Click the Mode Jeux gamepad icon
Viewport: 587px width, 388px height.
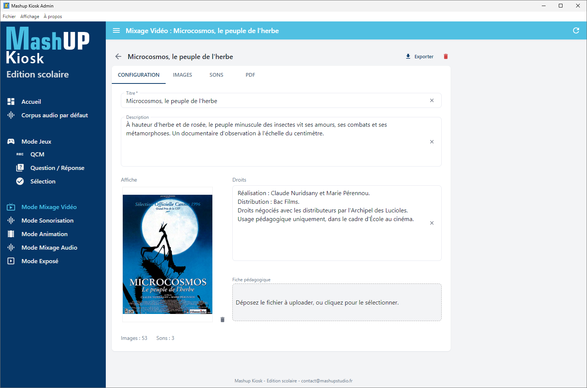(x=11, y=141)
